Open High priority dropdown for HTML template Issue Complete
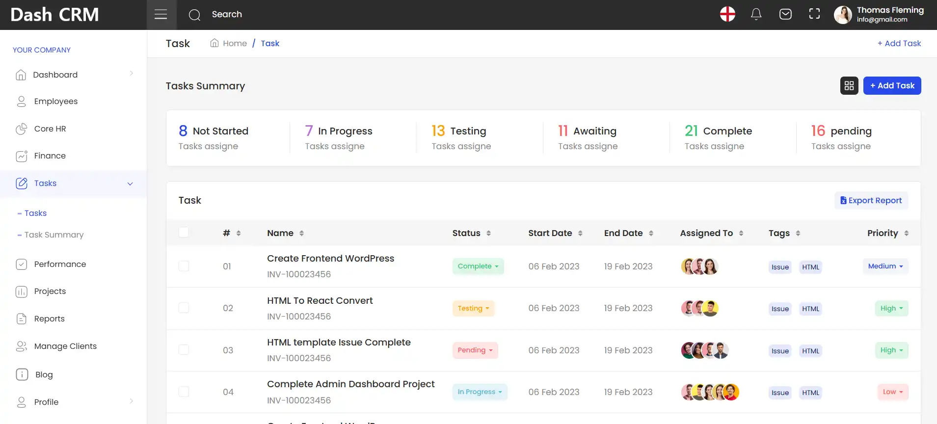The height and width of the screenshot is (424, 937). pos(891,350)
